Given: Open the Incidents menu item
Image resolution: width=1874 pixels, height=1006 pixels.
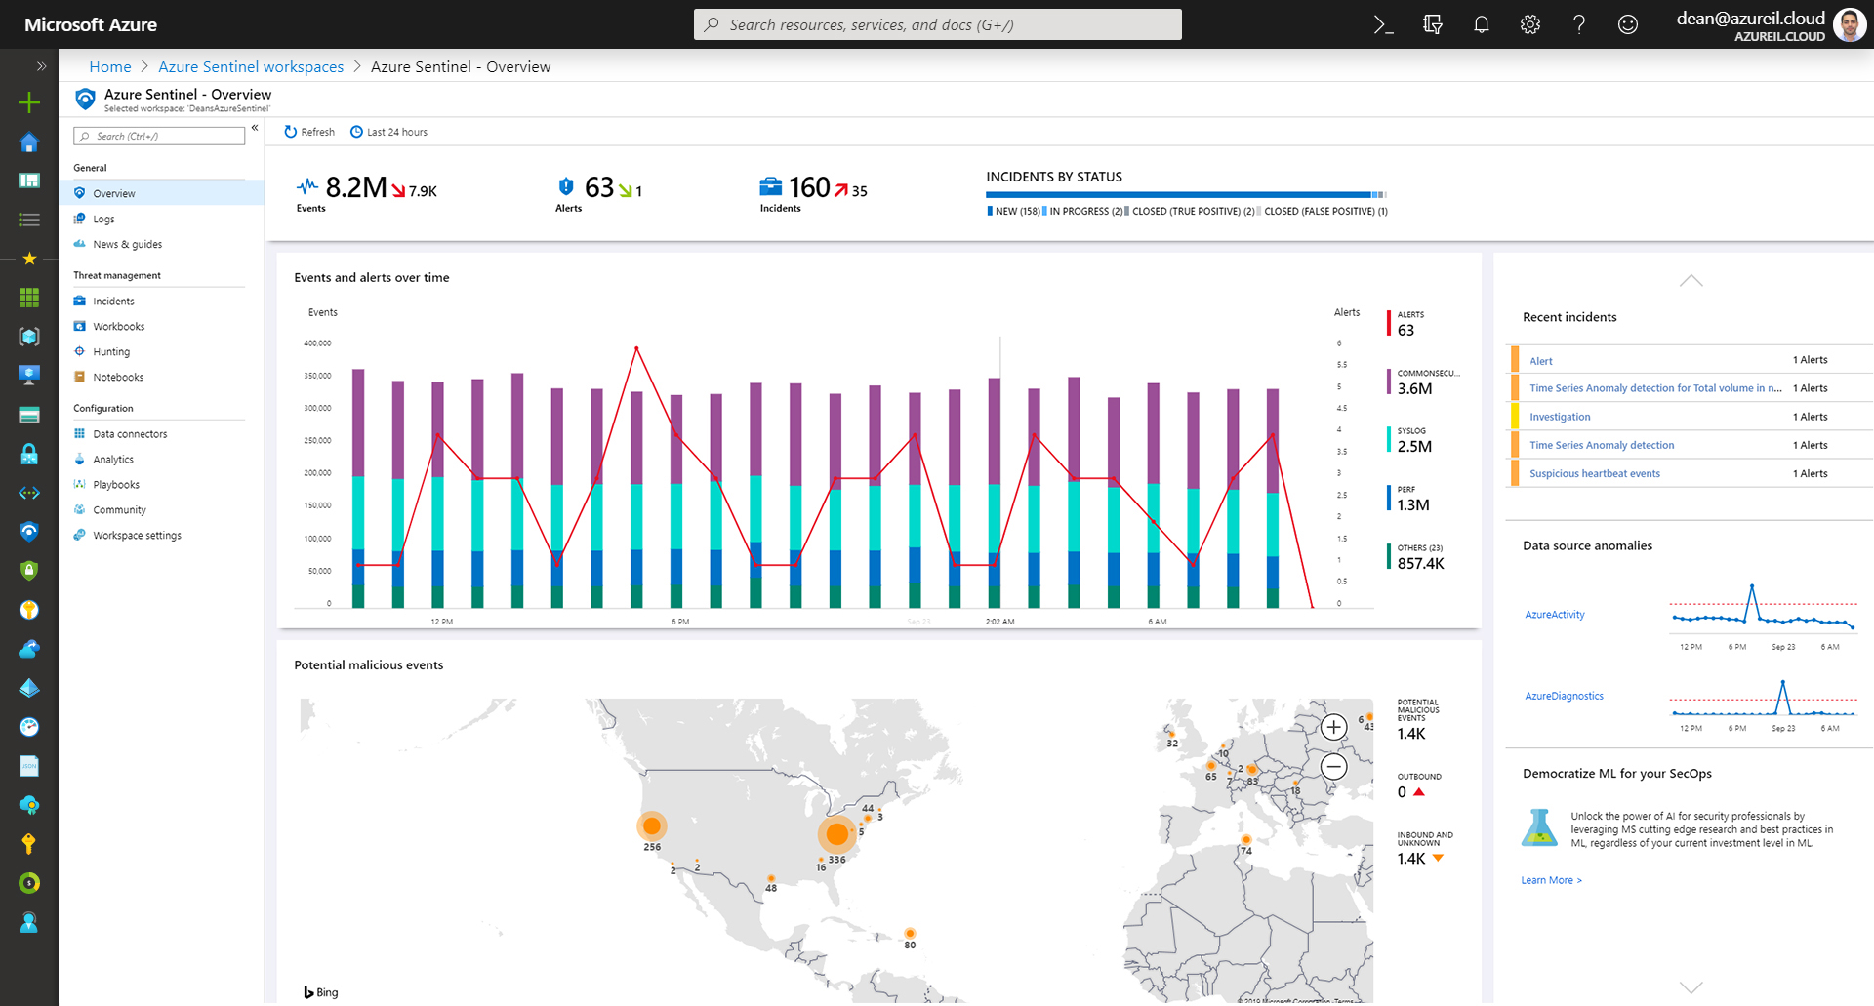Looking at the screenshot, I should 113,302.
